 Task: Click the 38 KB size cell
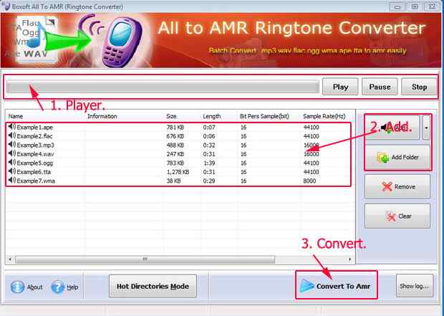(x=173, y=181)
